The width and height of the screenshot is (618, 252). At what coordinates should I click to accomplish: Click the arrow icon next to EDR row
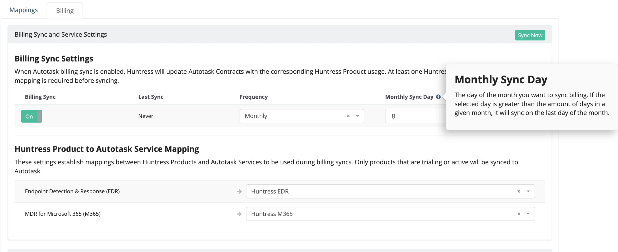click(x=239, y=191)
